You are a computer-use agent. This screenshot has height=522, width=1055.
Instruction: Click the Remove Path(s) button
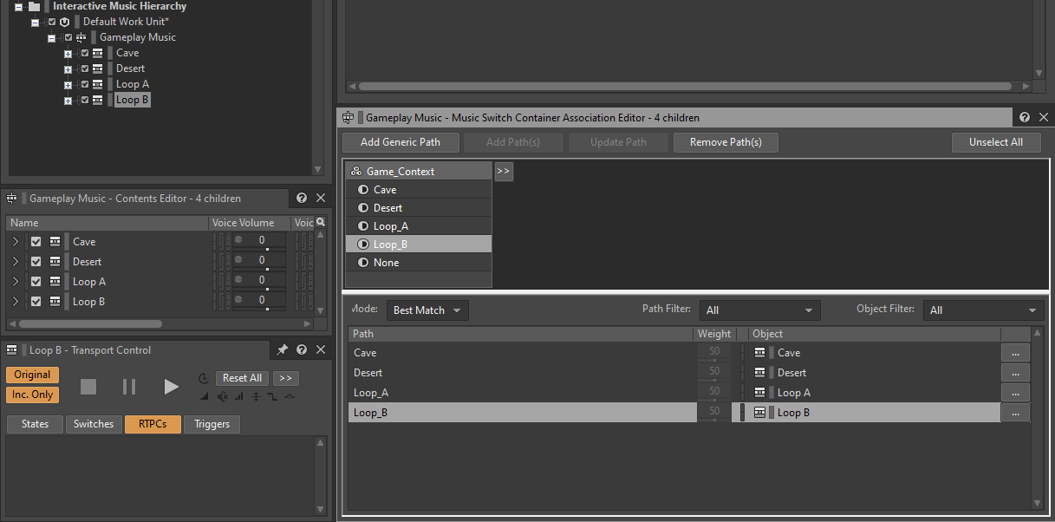click(x=726, y=142)
